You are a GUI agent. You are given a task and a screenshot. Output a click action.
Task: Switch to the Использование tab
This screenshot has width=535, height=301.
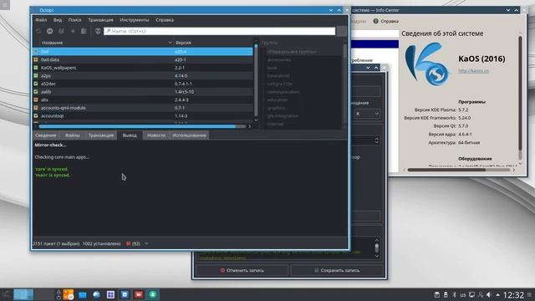click(190, 135)
